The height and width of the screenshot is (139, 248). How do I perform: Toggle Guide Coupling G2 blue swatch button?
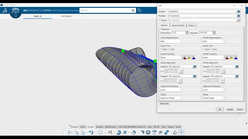tap(193, 58)
